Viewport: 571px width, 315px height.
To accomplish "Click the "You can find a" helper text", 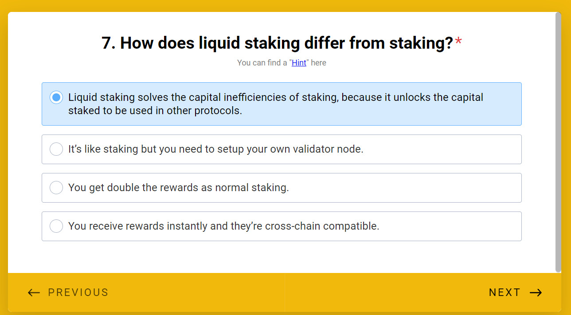I will point(262,63).
